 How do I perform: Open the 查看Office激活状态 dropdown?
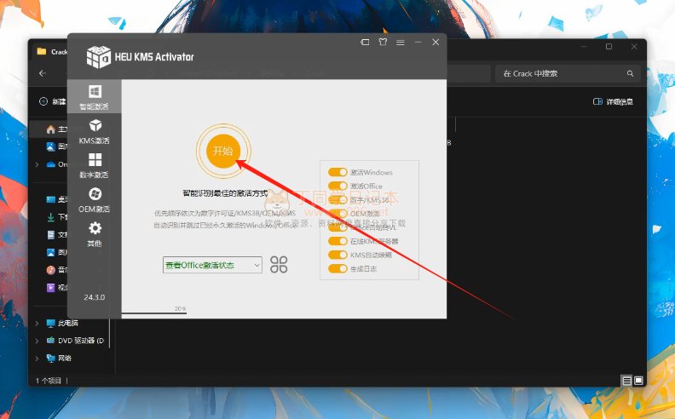(x=212, y=265)
